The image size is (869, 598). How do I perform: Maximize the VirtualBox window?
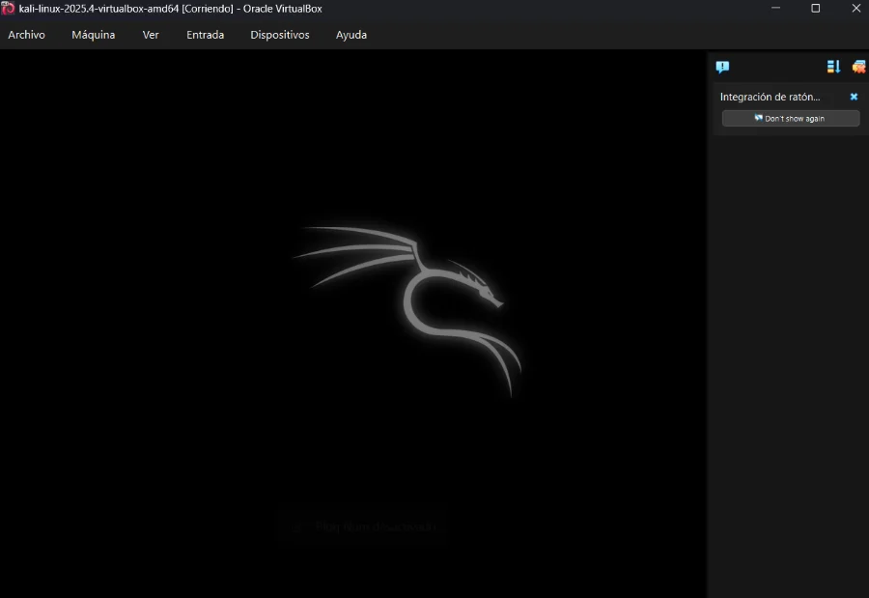point(815,9)
